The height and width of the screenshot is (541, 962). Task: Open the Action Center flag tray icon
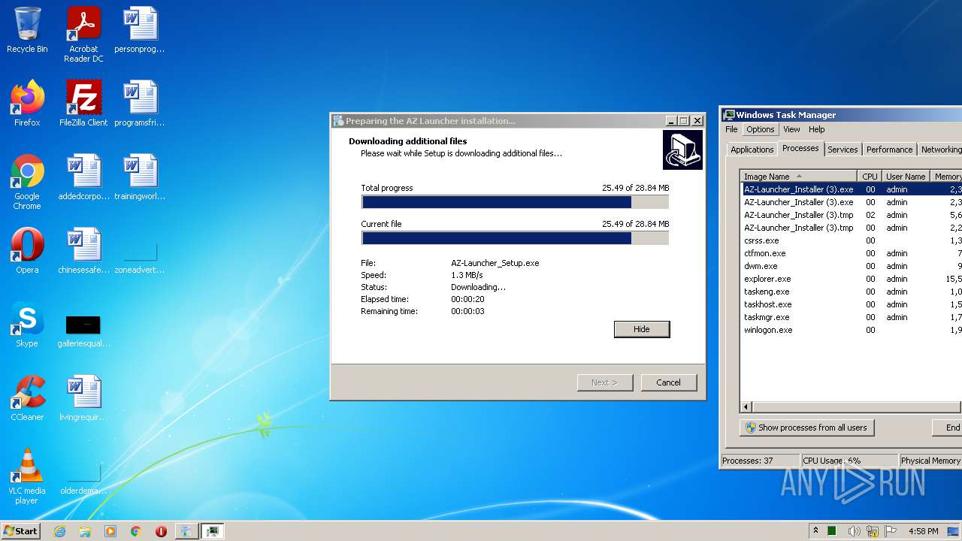click(x=891, y=531)
